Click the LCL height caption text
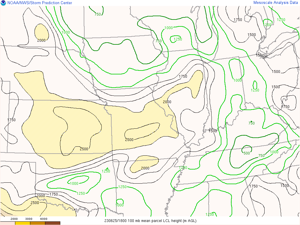 pyautogui.click(x=150, y=221)
